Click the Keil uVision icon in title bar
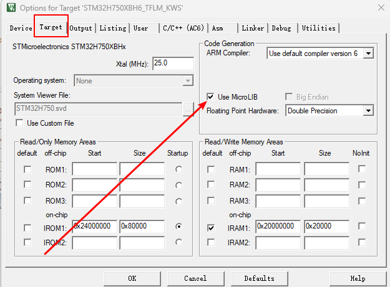This screenshot has height=287, width=390. pos(11,7)
